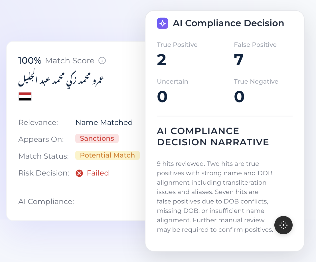Click the Sanctions tag
The width and height of the screenshot is (316, 262).
point(97,138)
